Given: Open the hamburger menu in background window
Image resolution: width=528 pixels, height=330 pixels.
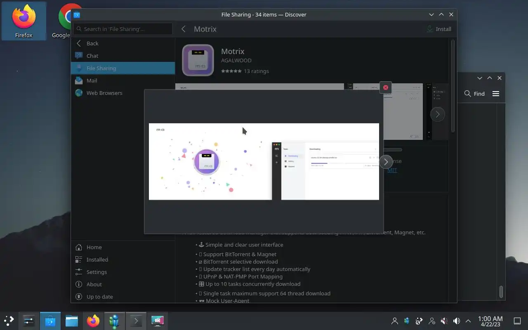Looking at the screenshot, I should click(x=496, y=94).
